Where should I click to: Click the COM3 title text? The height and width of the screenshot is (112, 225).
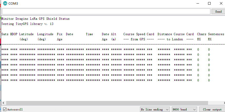[x=13, y=3]
